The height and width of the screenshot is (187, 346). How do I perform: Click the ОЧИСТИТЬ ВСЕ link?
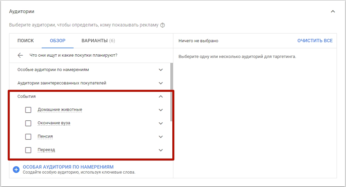[315, 41]
